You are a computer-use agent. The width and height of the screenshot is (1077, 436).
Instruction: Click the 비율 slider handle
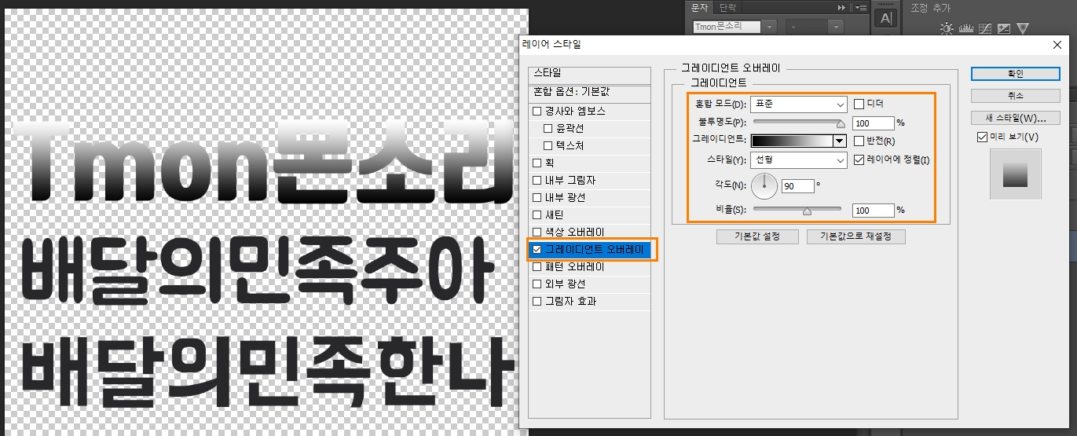tap(807, 211)
